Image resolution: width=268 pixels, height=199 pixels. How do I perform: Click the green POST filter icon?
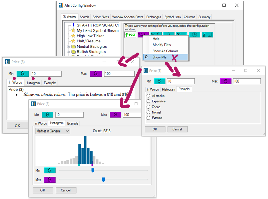(131, 35)
